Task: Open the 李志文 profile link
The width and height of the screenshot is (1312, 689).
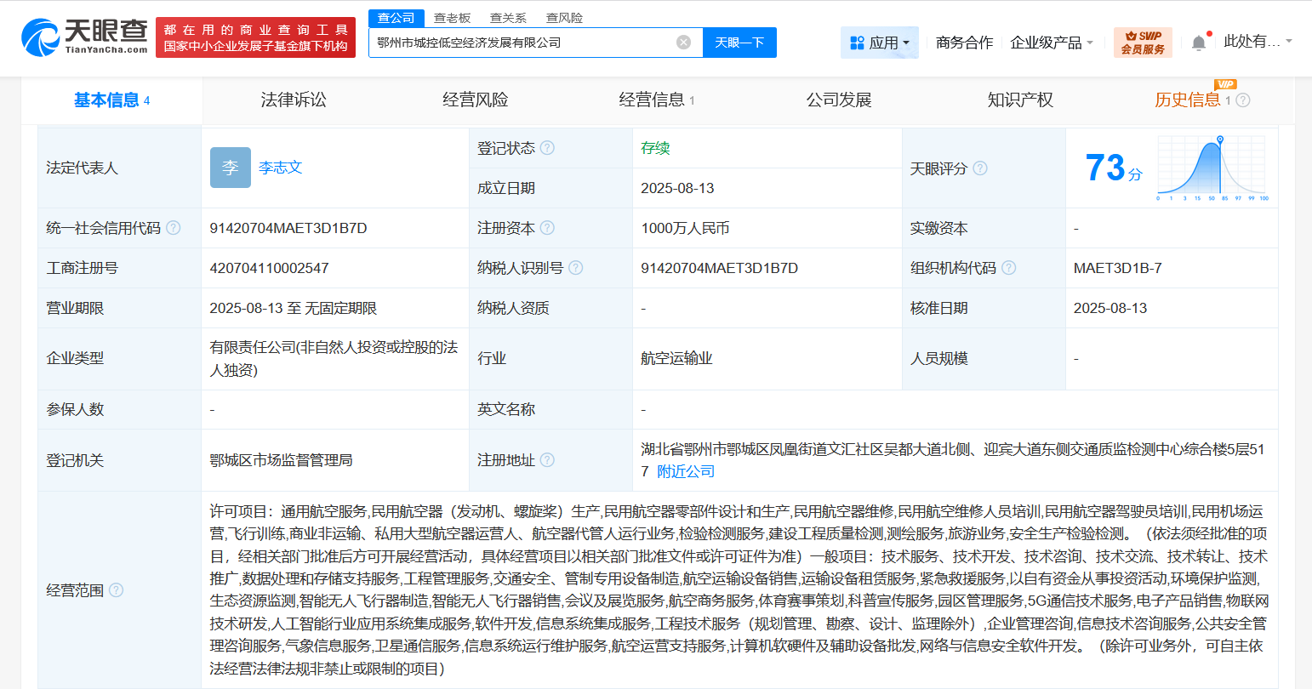Action: pyautogui.click(x=281, y=168)
